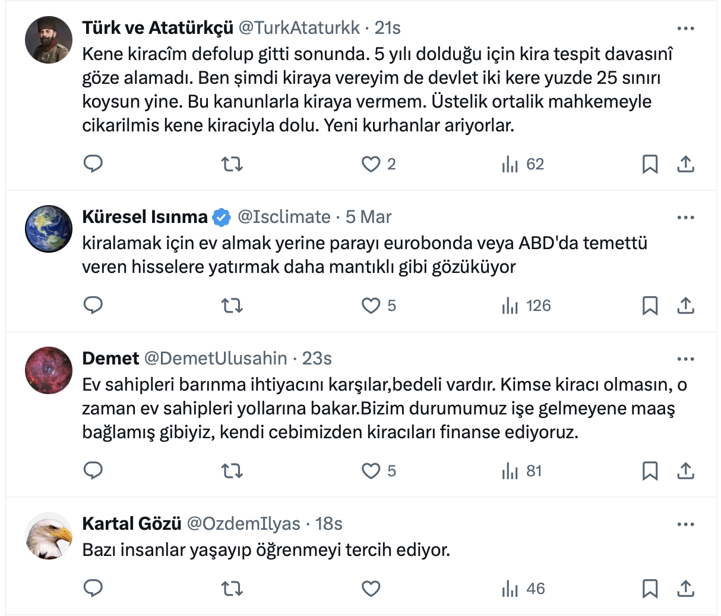Viewport: 721px width, 616px height.
Task: Like the Kartal Gözü tweet
Action: pos(371,589)
